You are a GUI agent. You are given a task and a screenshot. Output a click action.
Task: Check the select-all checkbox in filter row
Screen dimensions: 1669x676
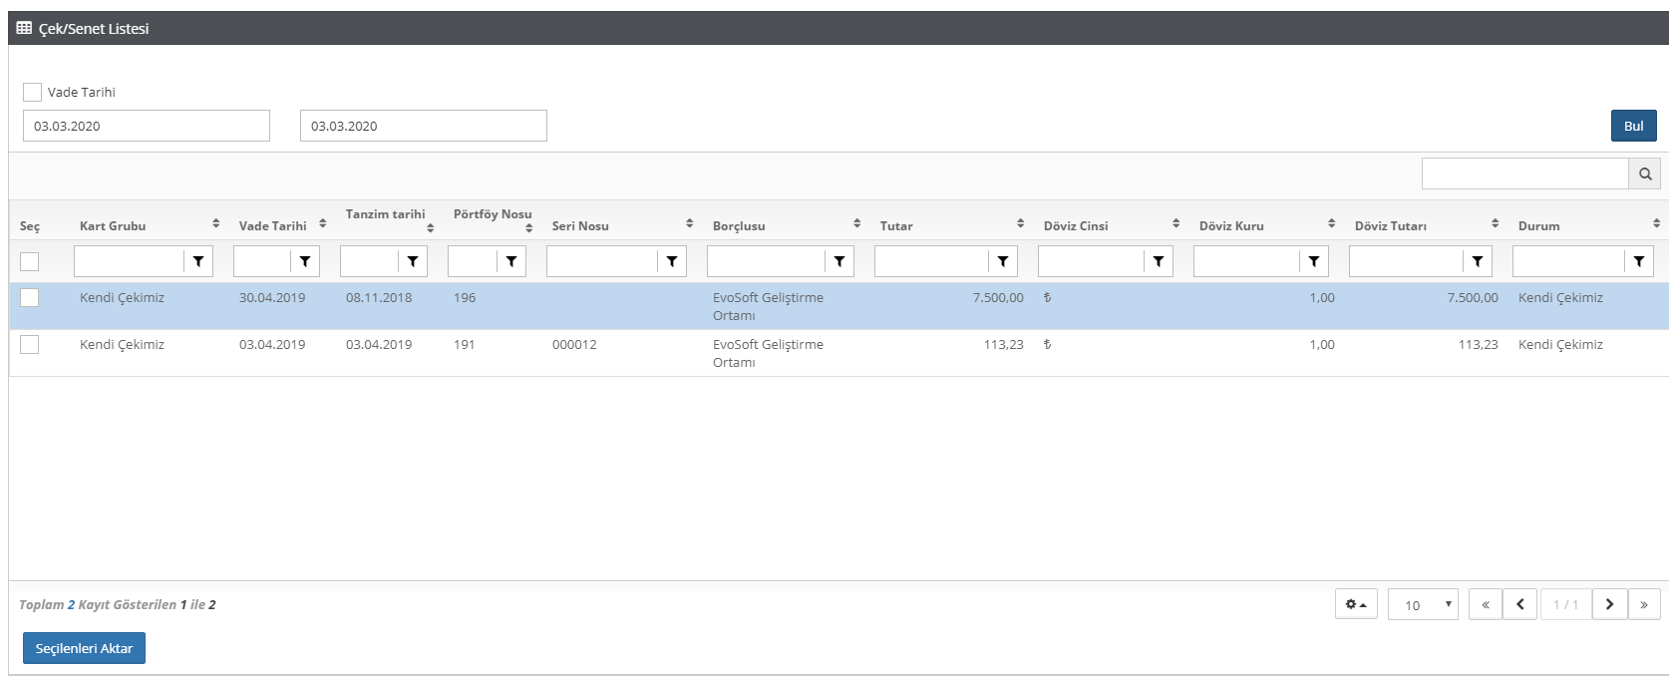[x=30, y=261]
